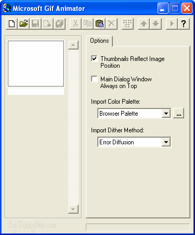Open a file with the folder icon

coord(23,23)
